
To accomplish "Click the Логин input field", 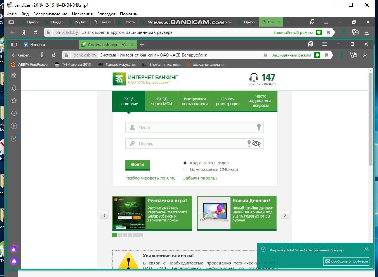I will [x=194, y=128].
